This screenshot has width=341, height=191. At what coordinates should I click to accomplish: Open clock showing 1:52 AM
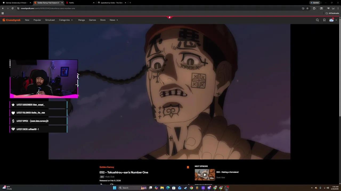[x=335, y=188]
